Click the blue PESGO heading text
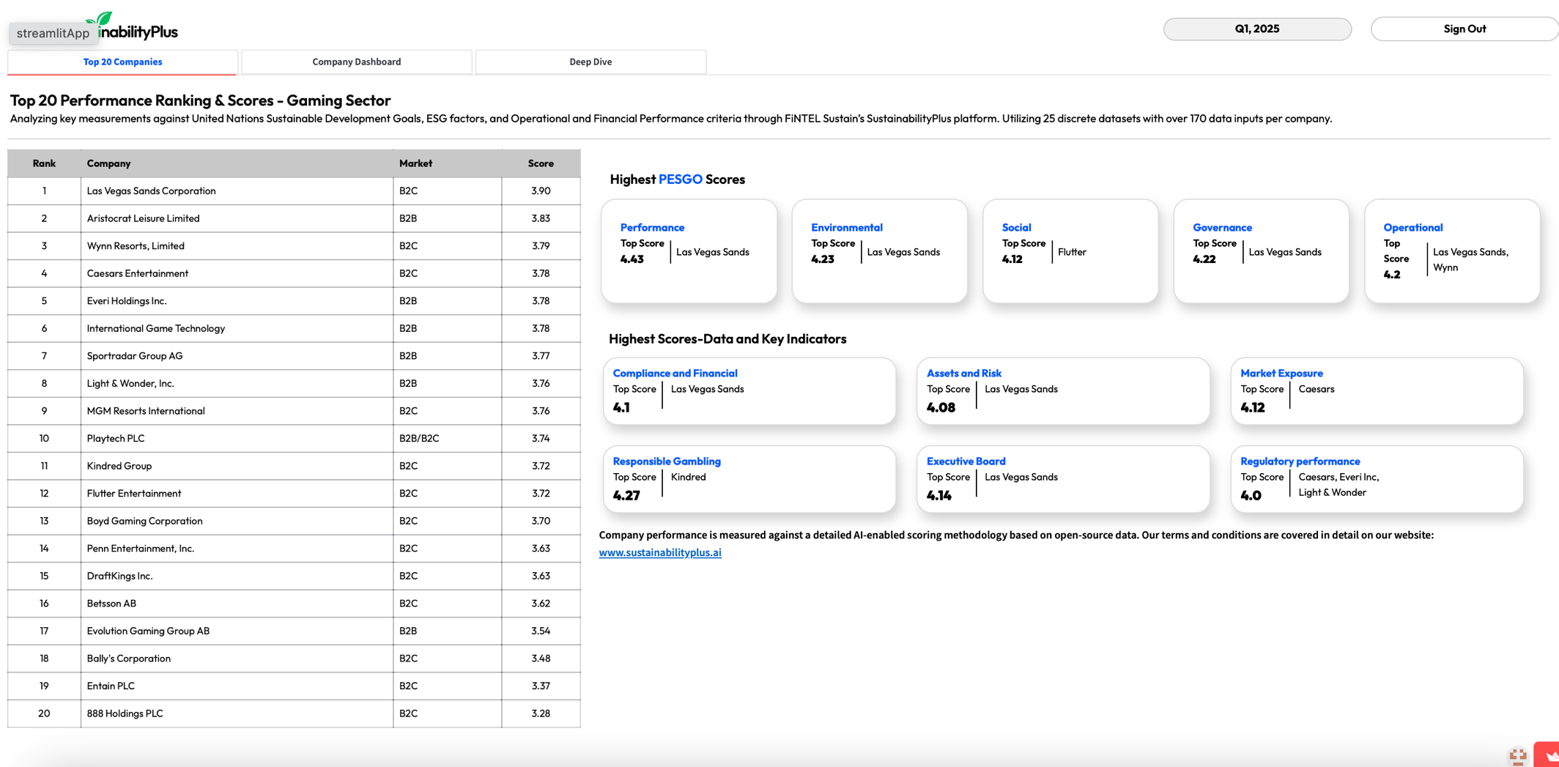This screenshot has height=767, width=1559. click(680, 179)
